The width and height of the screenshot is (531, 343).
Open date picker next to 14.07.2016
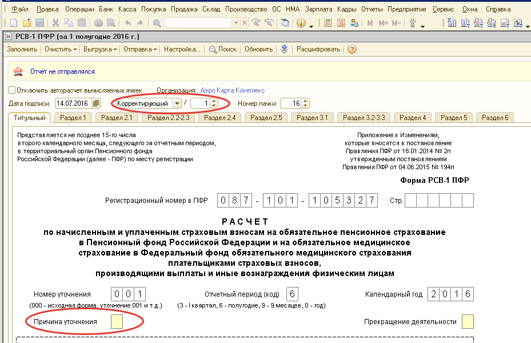[x=96, y=103]
